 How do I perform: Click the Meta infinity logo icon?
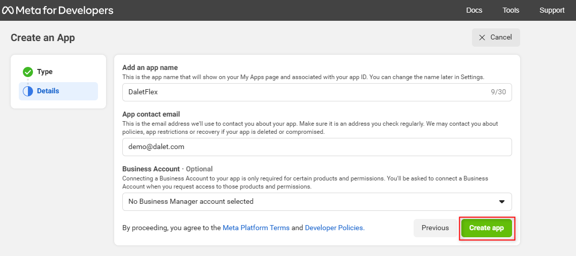tap(8, 11)
